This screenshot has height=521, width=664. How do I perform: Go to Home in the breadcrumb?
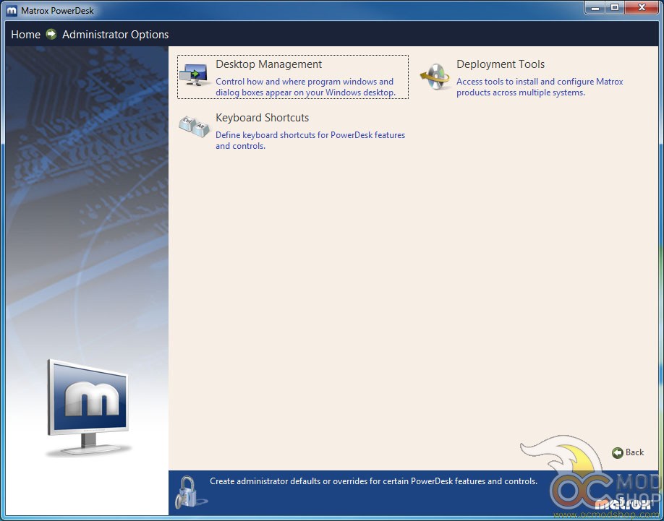pyautogui.click(x=25, y=34)
